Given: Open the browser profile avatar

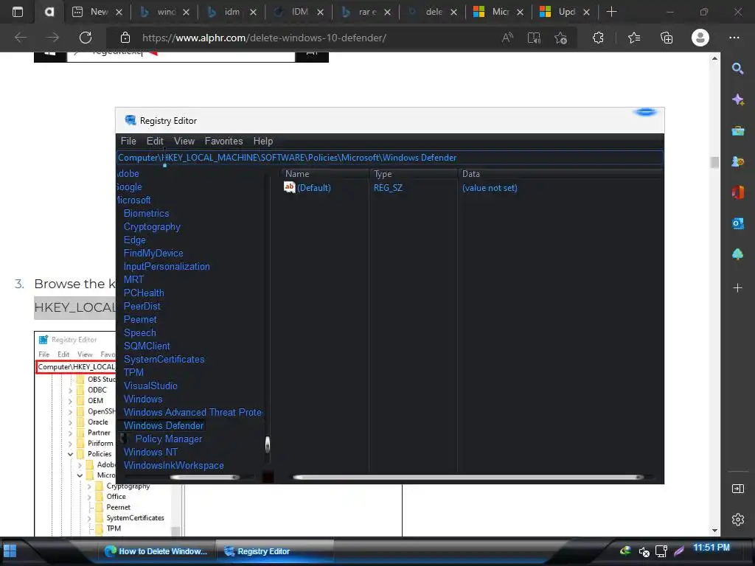Looking at the screenshot, I should pos(700,38).
